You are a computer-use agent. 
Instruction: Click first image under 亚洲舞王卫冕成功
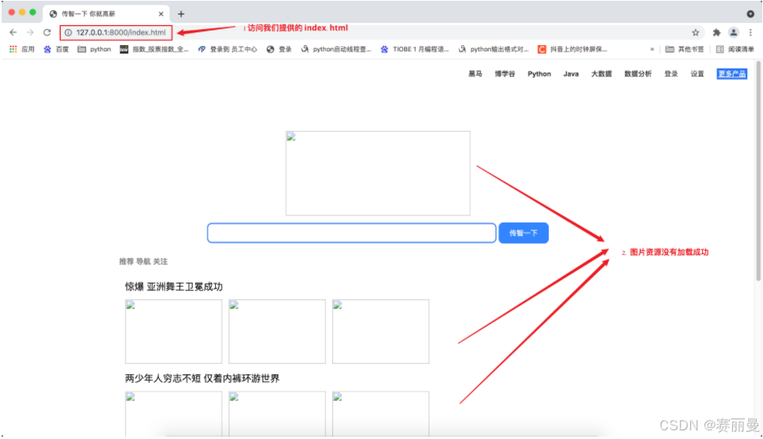pos(174,332)
